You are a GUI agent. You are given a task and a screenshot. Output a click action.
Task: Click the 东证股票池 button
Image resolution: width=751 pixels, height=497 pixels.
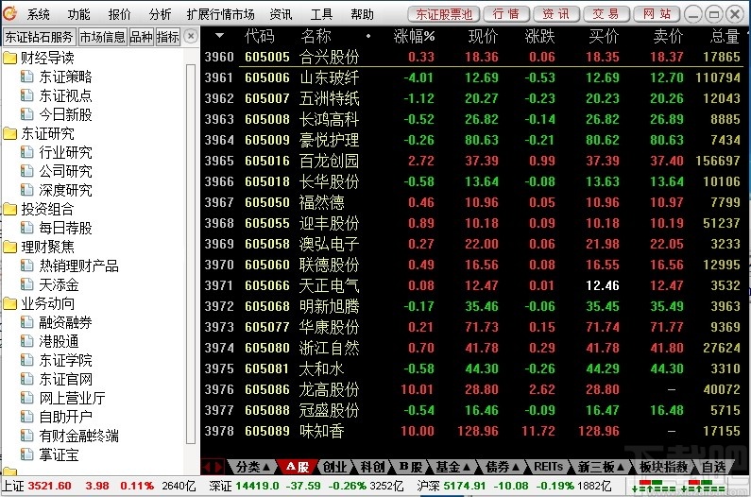click(444, 14)
